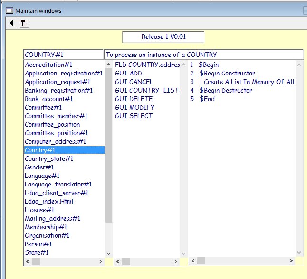Viewport: 307px width, 279px height.
Task: Select the Gender#1 entry
Action: click(x=39, y=167)
